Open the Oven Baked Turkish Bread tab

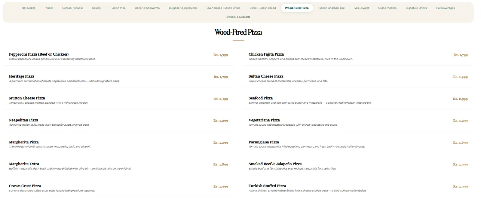click(223, 8)
